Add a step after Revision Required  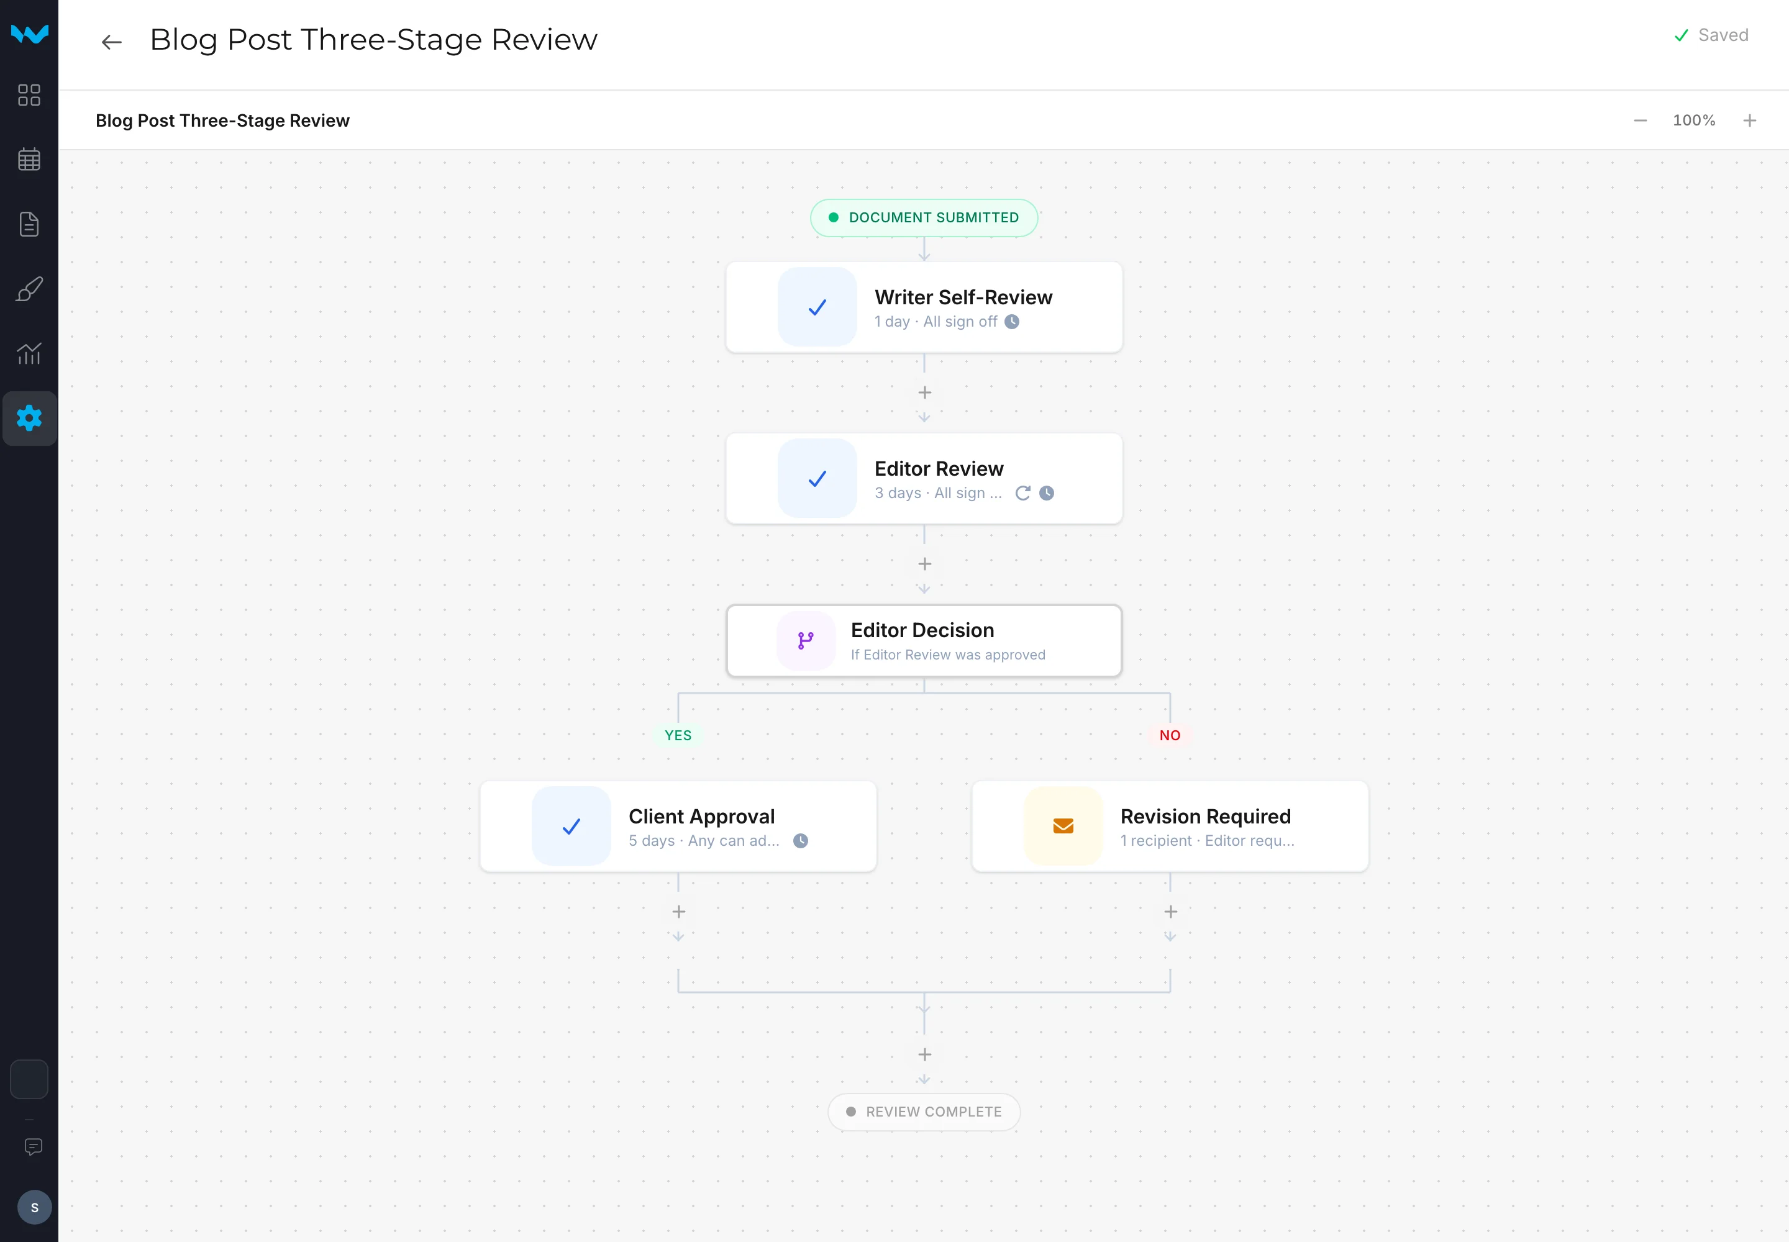tap(1170, 912)
